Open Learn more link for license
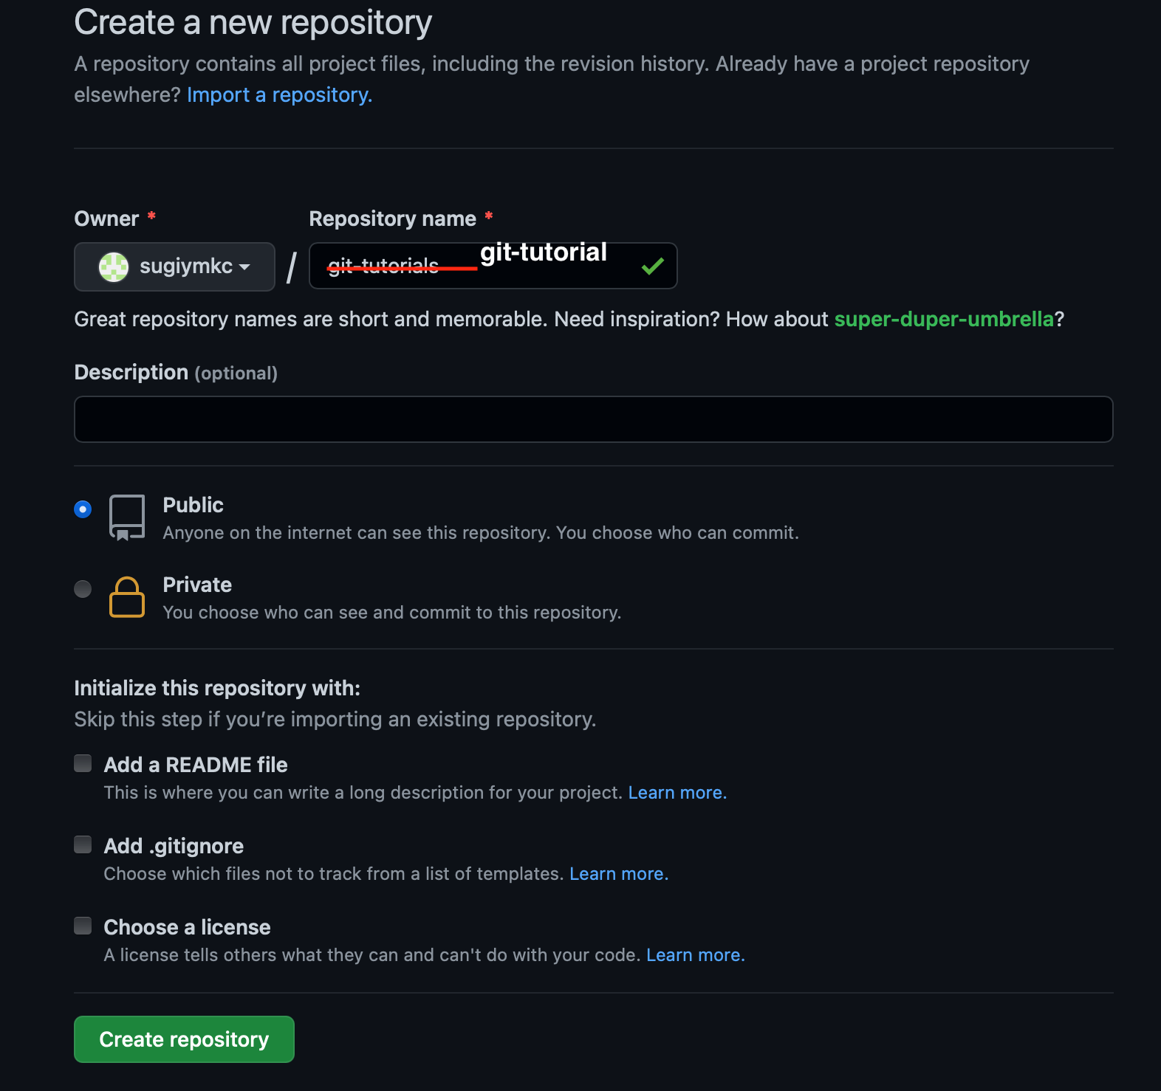This screenshot has width=1161, height=1091. (x=695, y=955)
